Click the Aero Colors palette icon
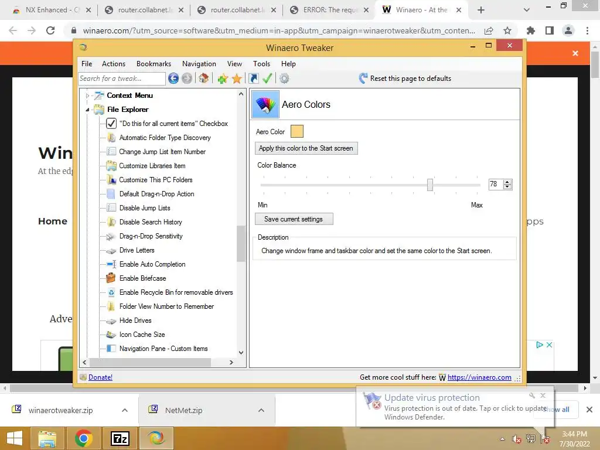The image size is (600, 450). [x=265, y=104]
